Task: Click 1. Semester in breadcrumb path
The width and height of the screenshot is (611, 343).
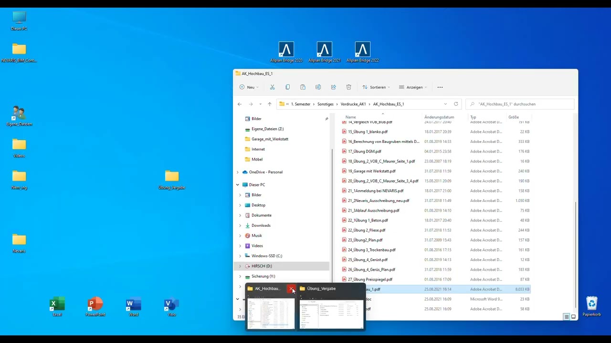Action: 300,104
